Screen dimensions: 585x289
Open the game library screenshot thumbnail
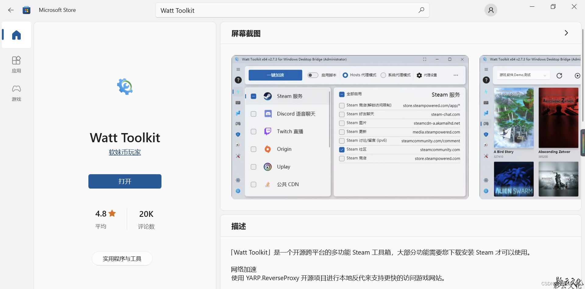[x=530, y=127]
